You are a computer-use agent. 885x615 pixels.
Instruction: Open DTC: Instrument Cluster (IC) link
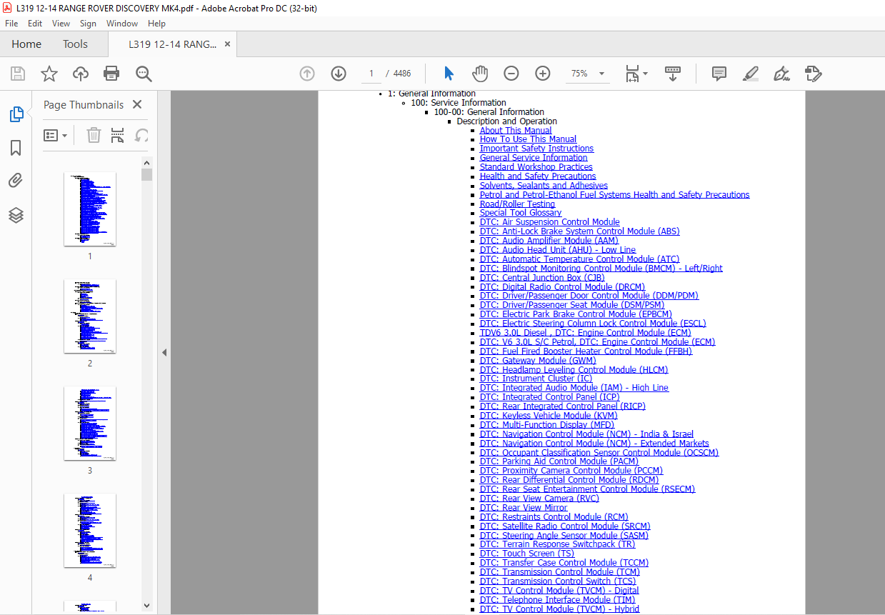click(536, 379)
